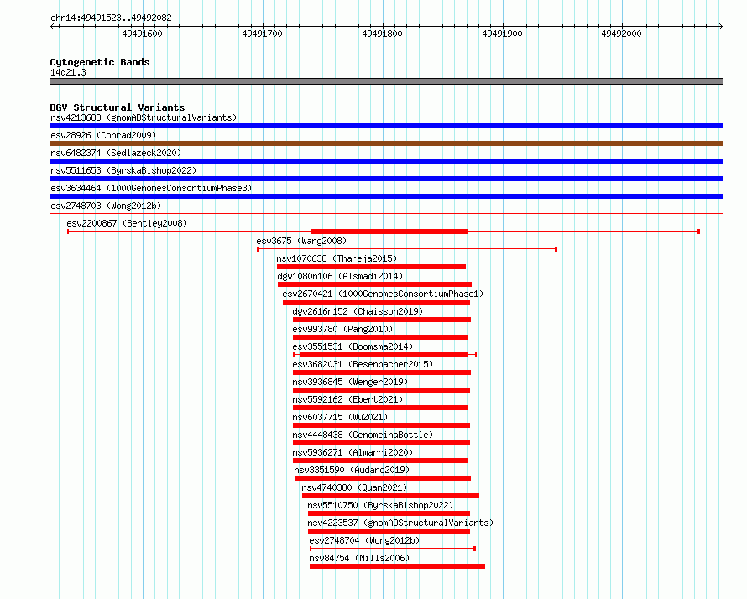The height and width of the screenshot is (599, 747).
Task: Click the esv2748704 thin red line feature
Action: click(x=393, y=549)
